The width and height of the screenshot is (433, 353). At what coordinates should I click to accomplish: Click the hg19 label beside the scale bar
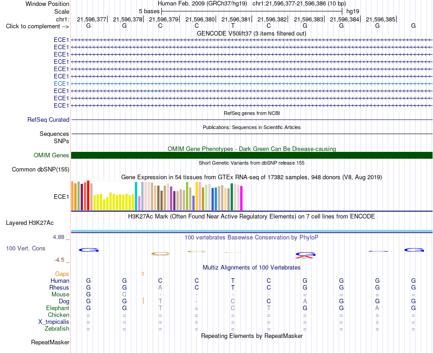click(353, 11)
